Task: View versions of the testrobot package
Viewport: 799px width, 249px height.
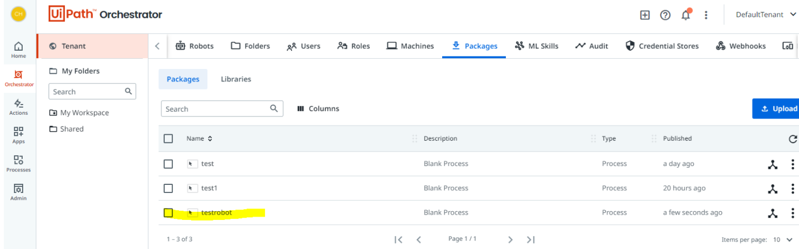Action: pyautogui.click(x=773, y=213)
